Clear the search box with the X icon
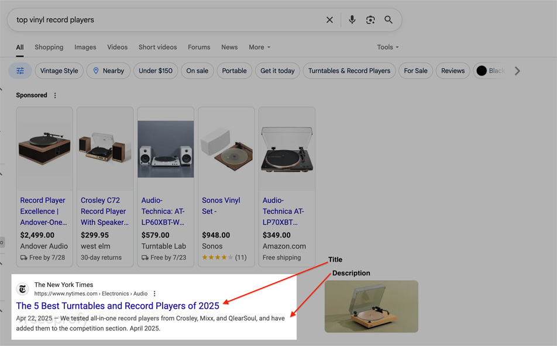 329,20
